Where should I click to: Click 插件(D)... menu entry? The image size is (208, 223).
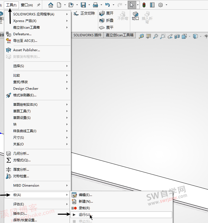38,213
